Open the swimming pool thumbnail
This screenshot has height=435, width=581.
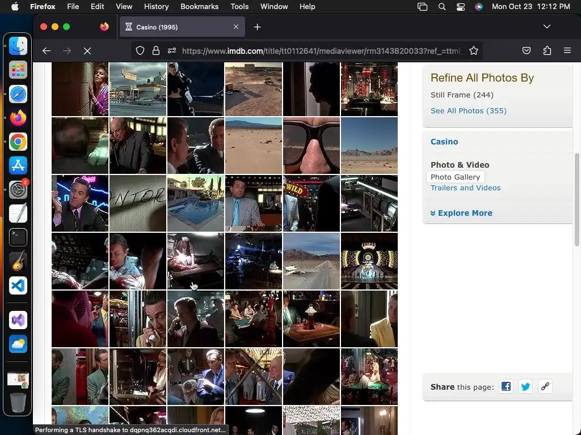(x=196, y=203)
